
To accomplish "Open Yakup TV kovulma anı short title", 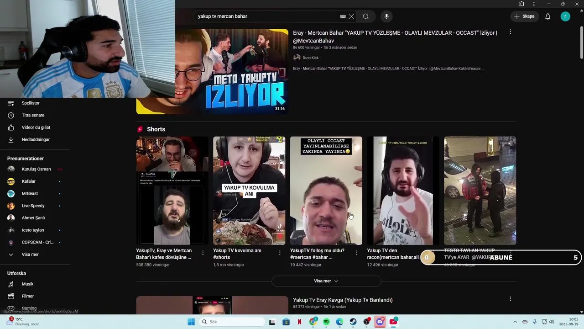I will (237, 254).
